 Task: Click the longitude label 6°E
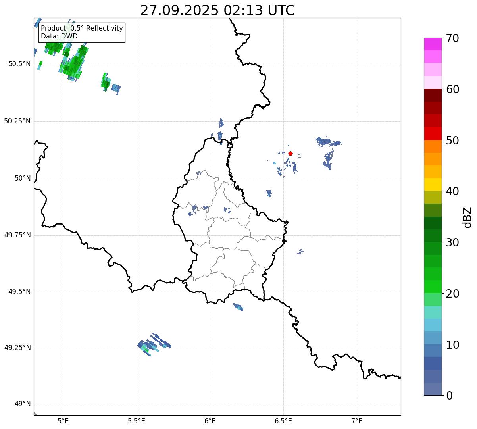click(x=210, y=421)
